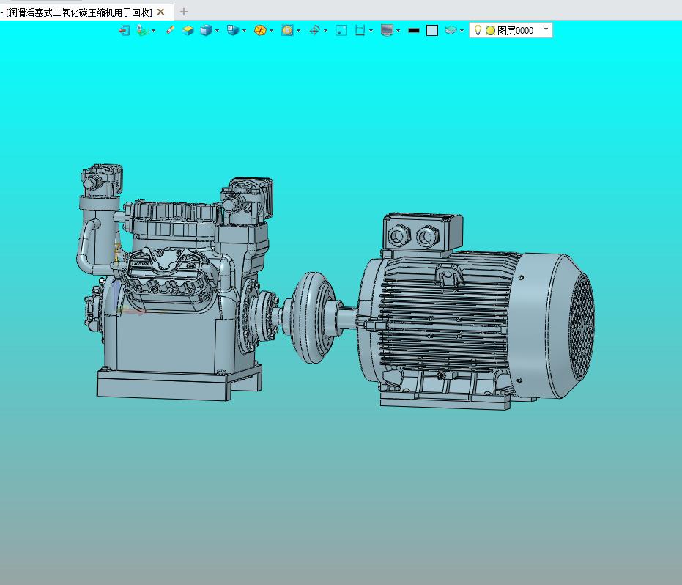Expand the zoom view dropdown arrow

coord(298,31)
